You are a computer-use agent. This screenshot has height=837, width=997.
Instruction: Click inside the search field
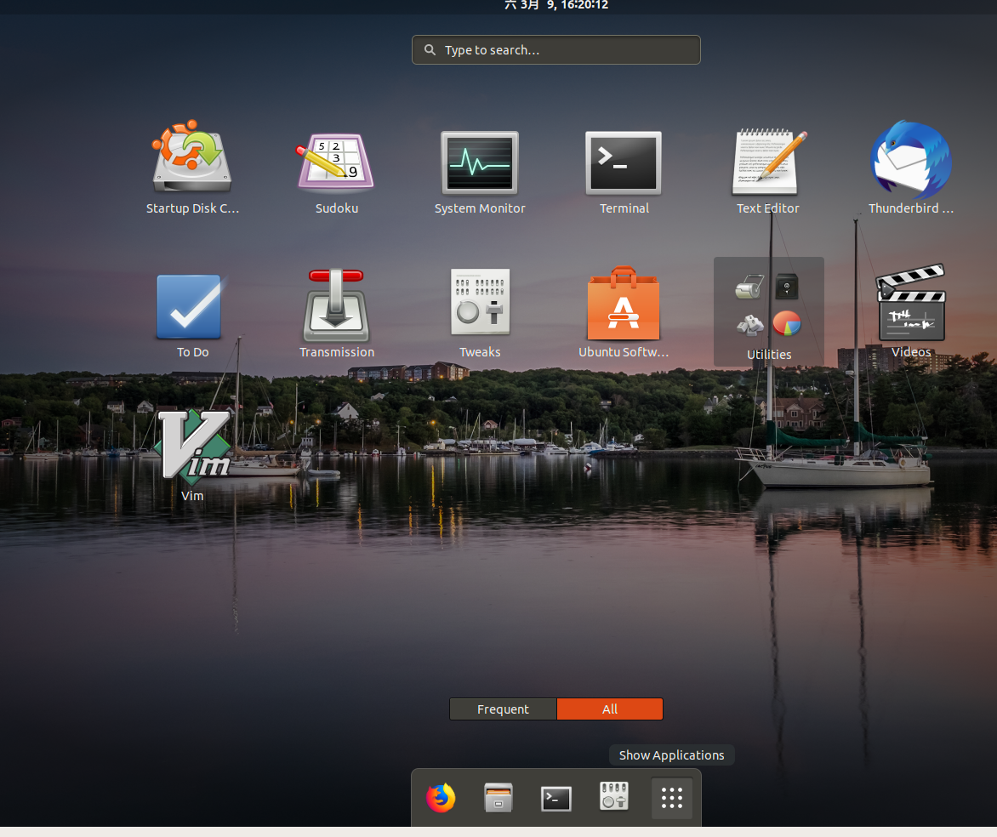coord(555,49)
